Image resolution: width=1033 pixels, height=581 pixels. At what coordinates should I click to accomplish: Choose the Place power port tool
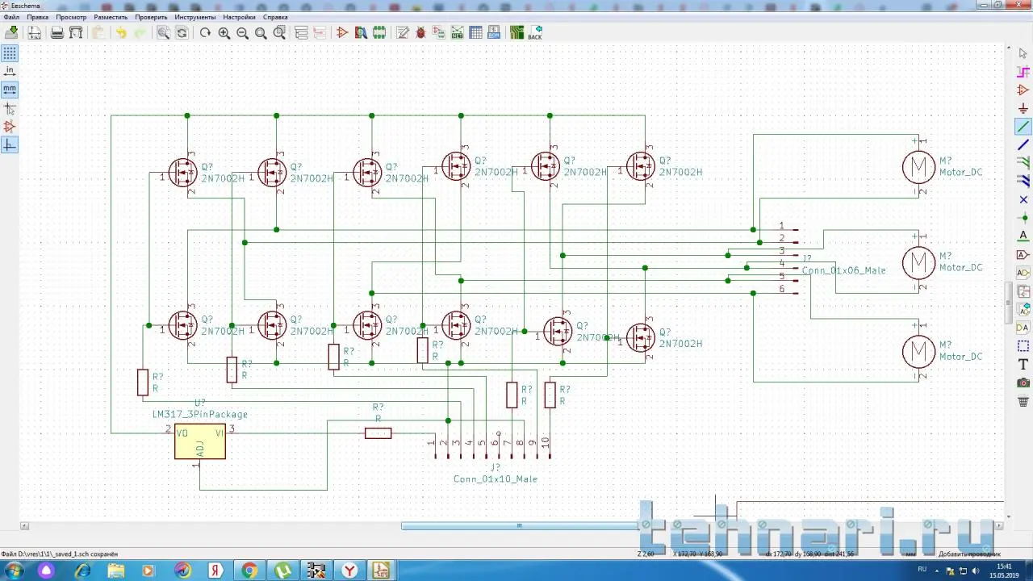(x=1023, y=108)
